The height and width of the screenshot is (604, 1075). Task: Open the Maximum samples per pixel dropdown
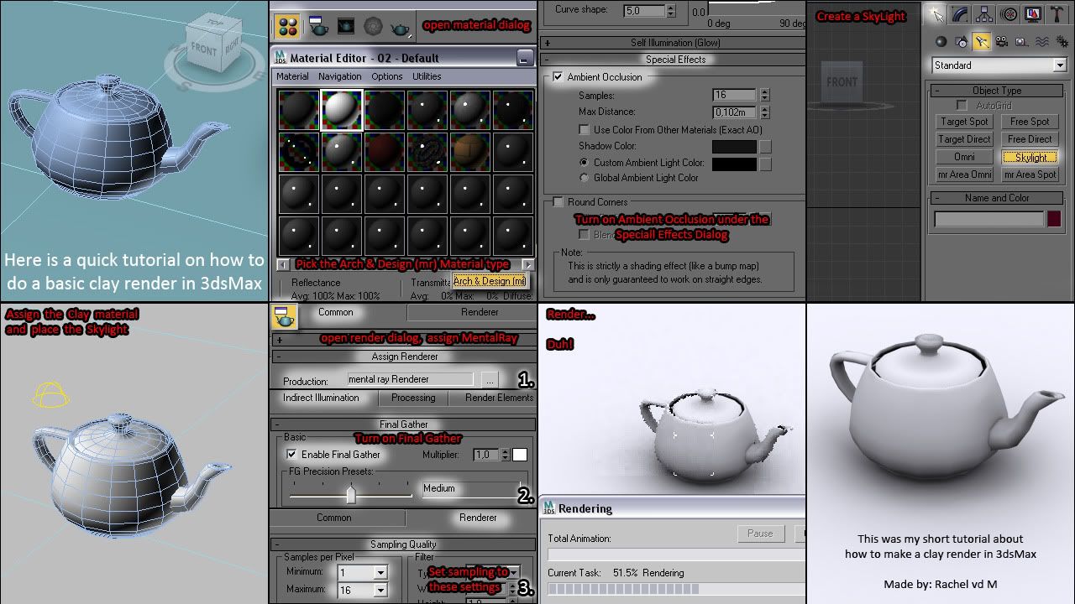click(362, 590)
